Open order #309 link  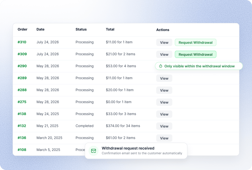(22, 54)
